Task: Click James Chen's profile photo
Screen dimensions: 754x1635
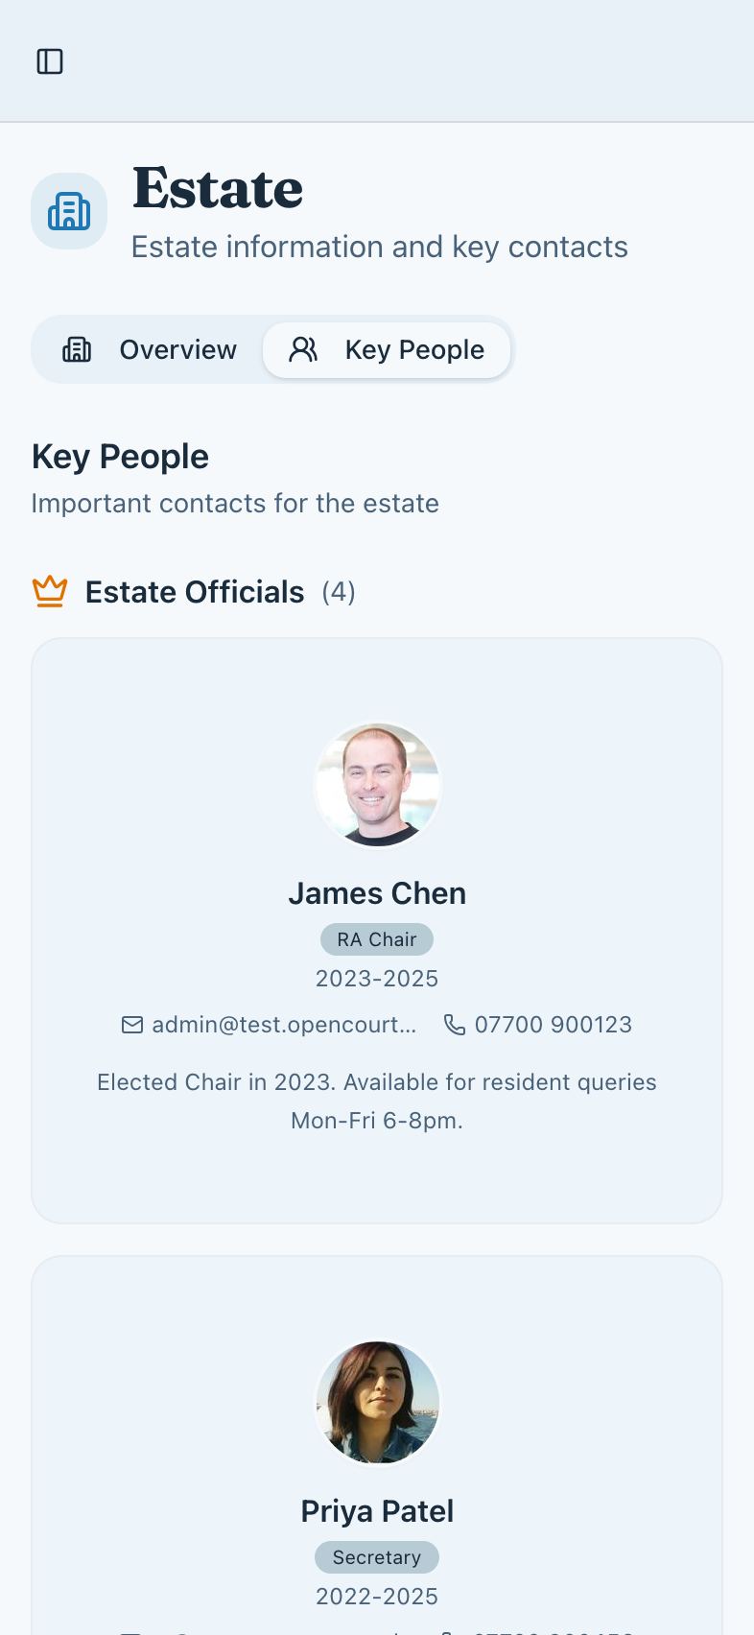Action: (x=377, y=785)
